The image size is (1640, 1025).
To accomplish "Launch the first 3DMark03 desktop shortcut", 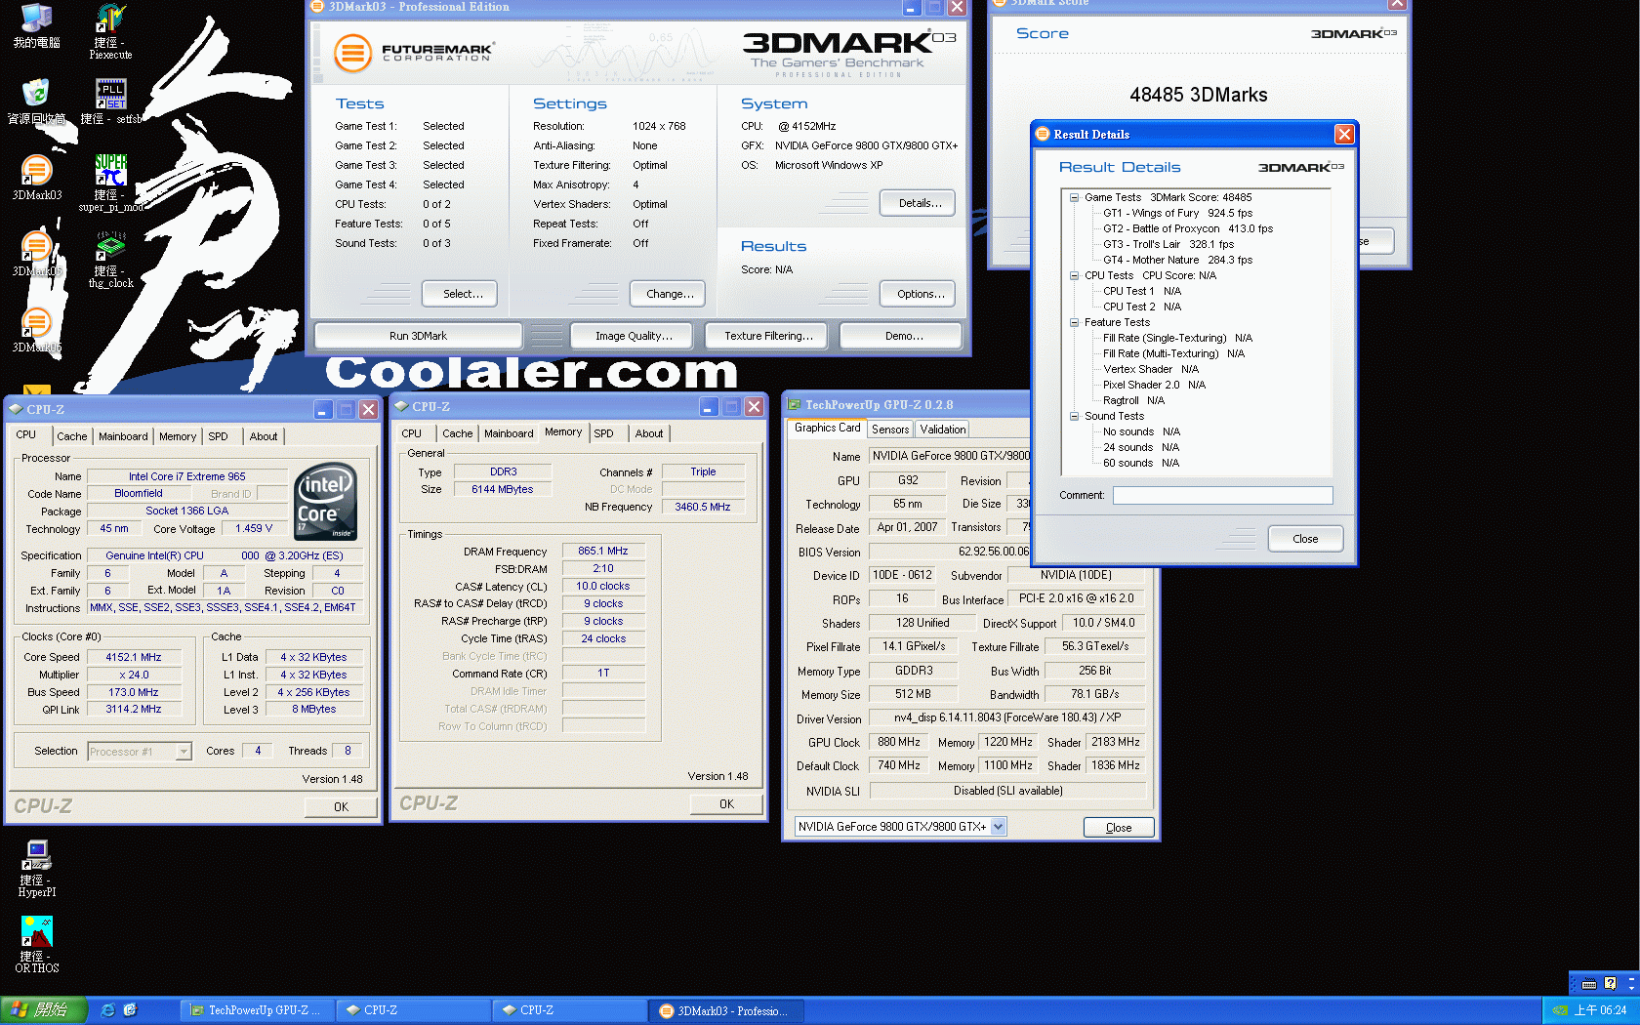I will [x=36, y=178].
